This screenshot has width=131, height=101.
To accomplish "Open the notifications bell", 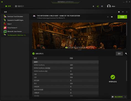I will tap(93, 6).
